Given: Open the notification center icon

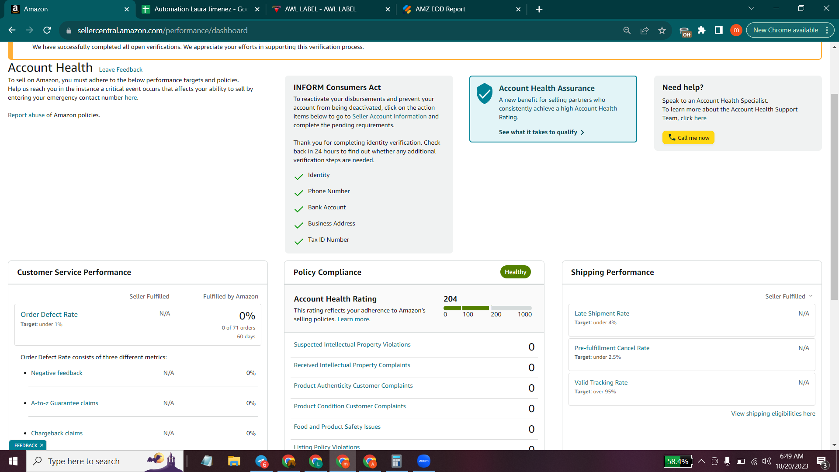Looking at the screenshot, I should pos(822,462).
